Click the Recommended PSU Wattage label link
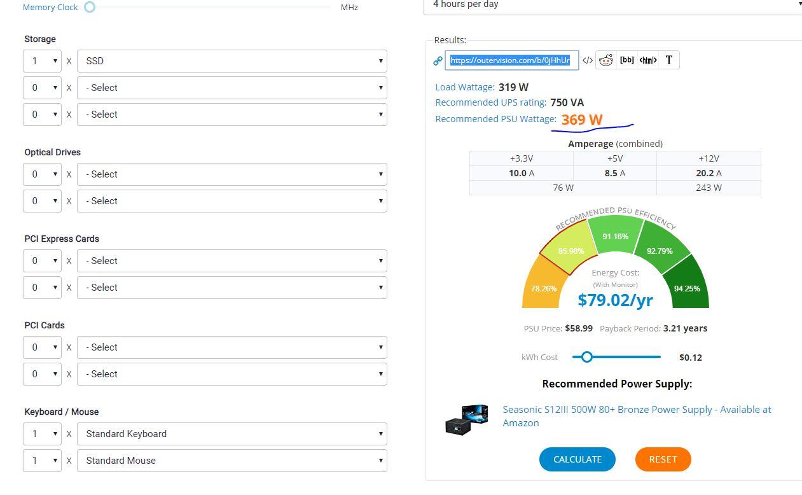 [x=495, y=119]
